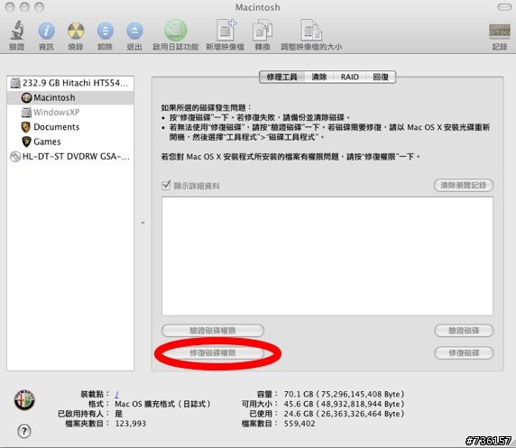Click the New Image toolbar icon
Viewport: 516px width, 448px height.
[226, 30]
